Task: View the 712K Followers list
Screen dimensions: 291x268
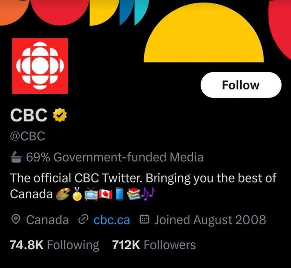Action: click(154, 245)
